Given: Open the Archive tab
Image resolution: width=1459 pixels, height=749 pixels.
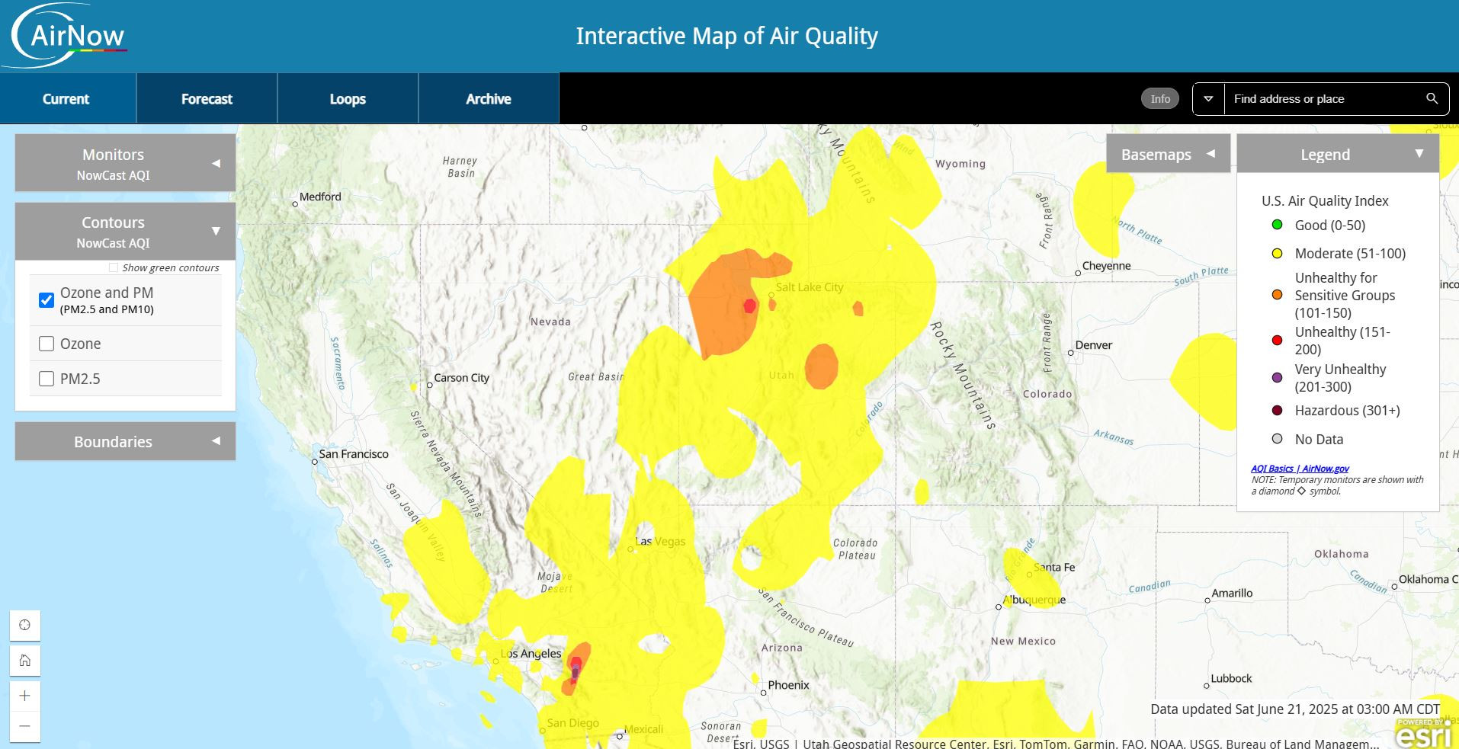Looking at the screenshot, I should point(489,99).
